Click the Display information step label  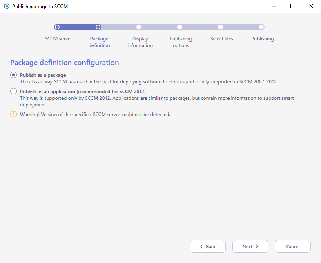140,42
